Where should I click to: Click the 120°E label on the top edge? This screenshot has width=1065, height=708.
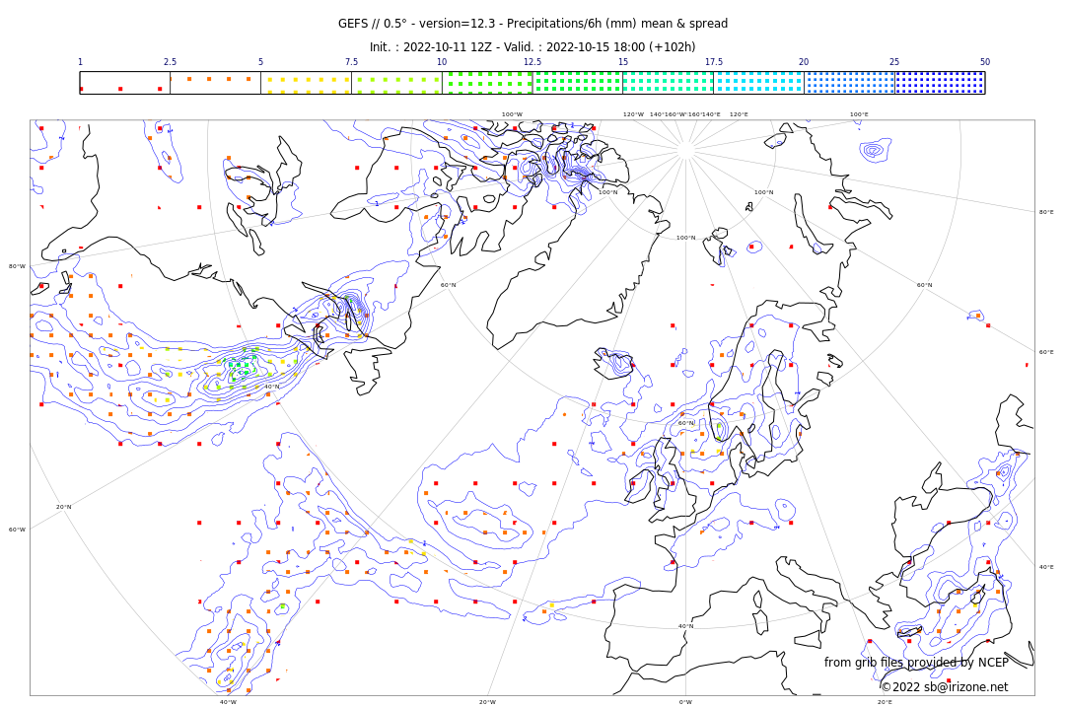[x=739, y=114]
